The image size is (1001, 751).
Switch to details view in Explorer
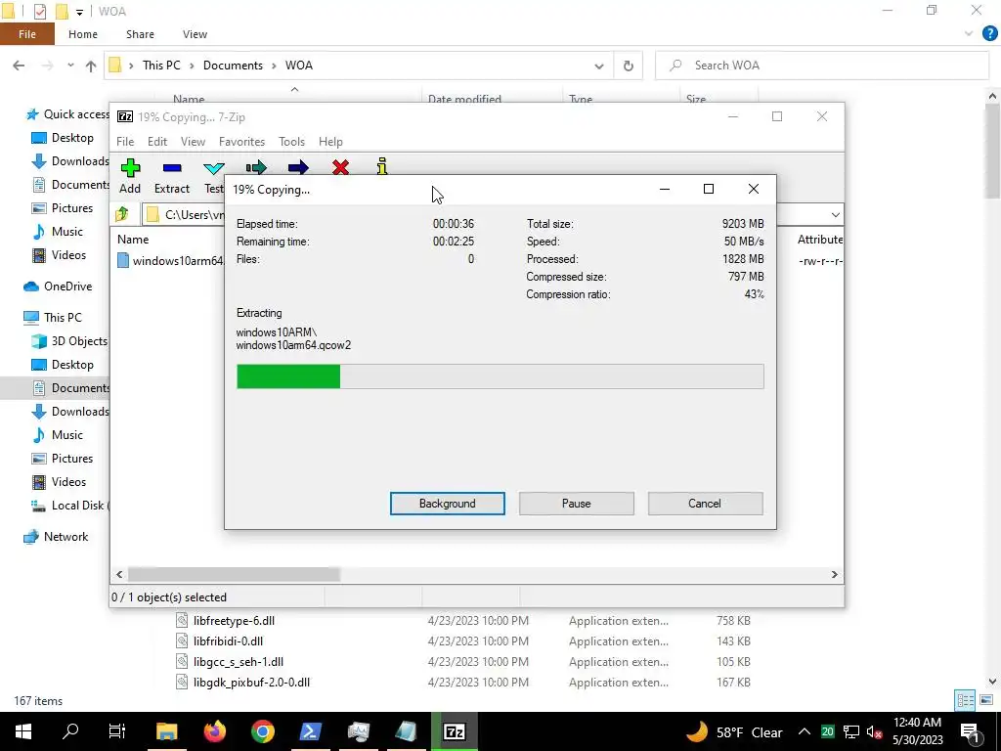(x=965, y=700)
